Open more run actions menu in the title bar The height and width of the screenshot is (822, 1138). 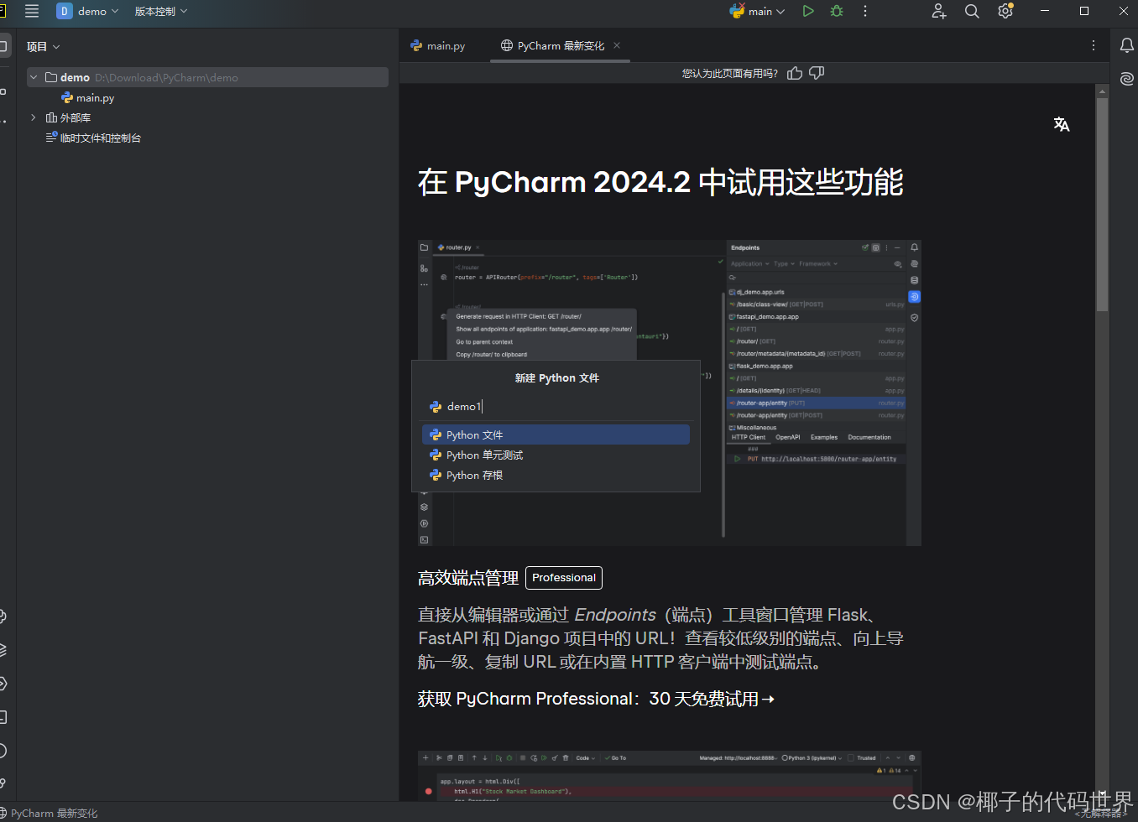(x=865, y=11)
